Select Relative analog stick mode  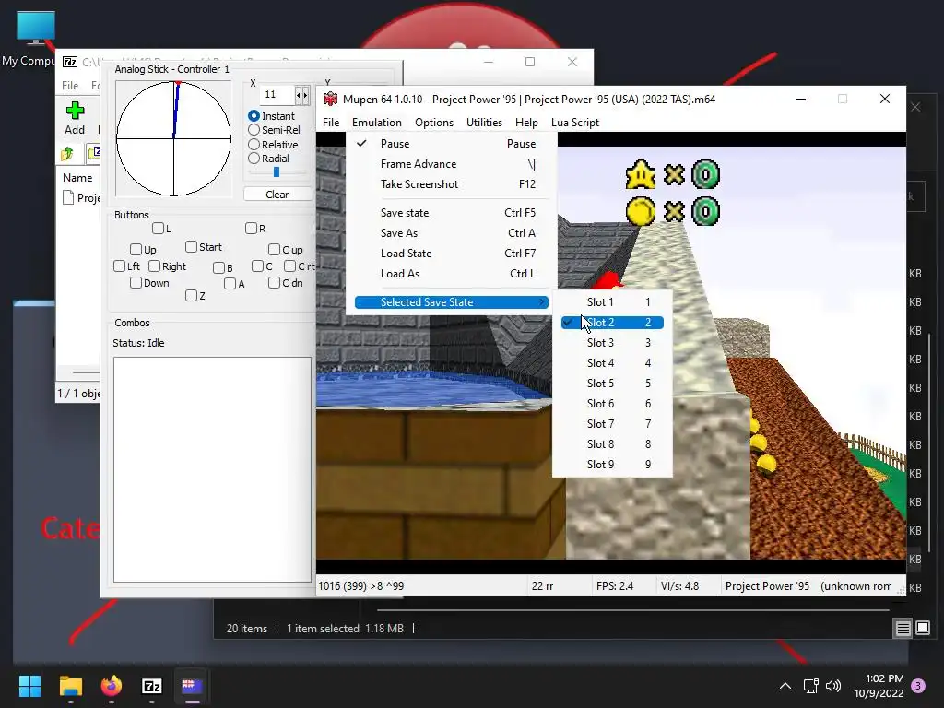click(x=254, y=145)
